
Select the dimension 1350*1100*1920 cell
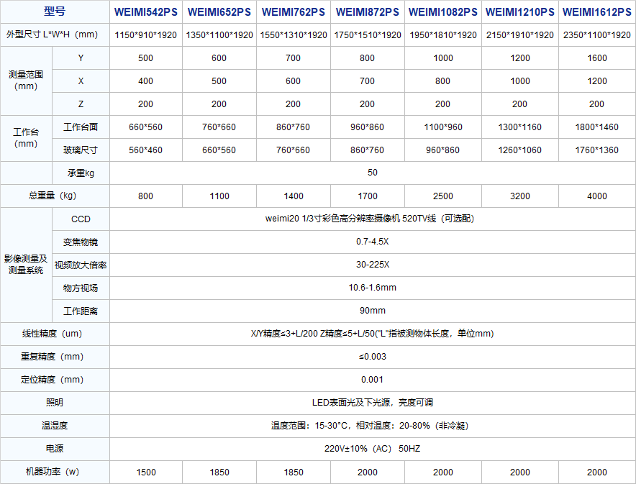(219, 35)
